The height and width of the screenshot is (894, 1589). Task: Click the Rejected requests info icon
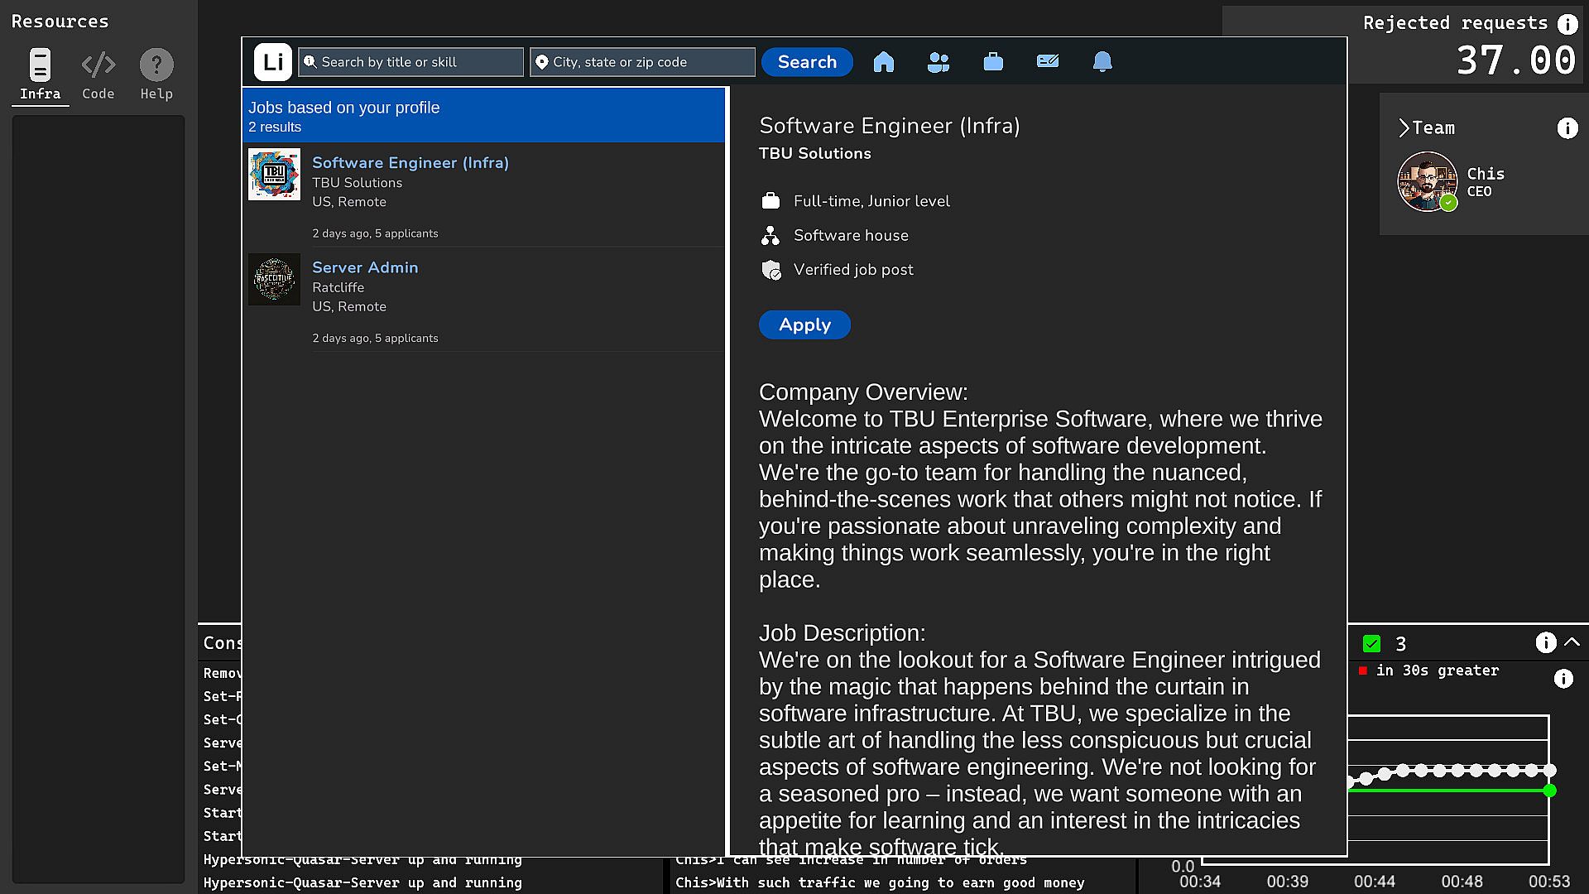[1567, 24]
